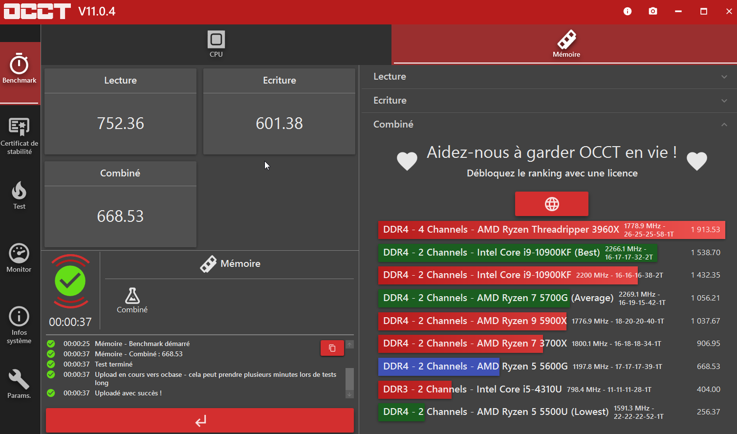Screen dimensions: 737x434
Task: Expand the Lecture ranking section
Action: [549, 77]
